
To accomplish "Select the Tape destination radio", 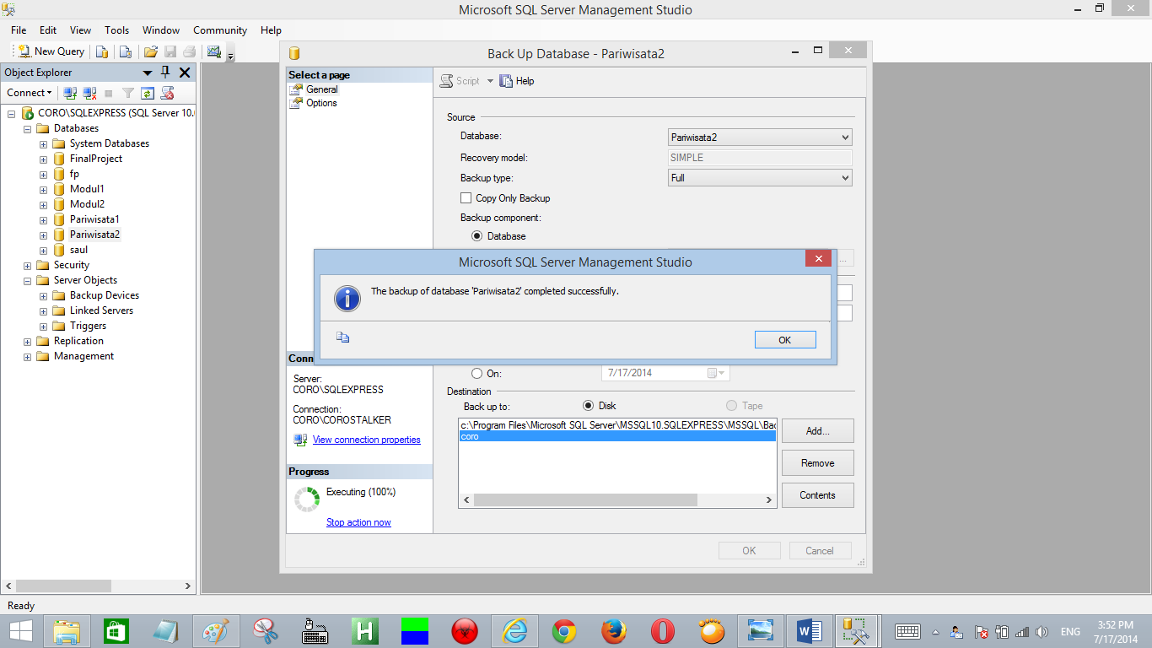I will (x=731, y=406).
